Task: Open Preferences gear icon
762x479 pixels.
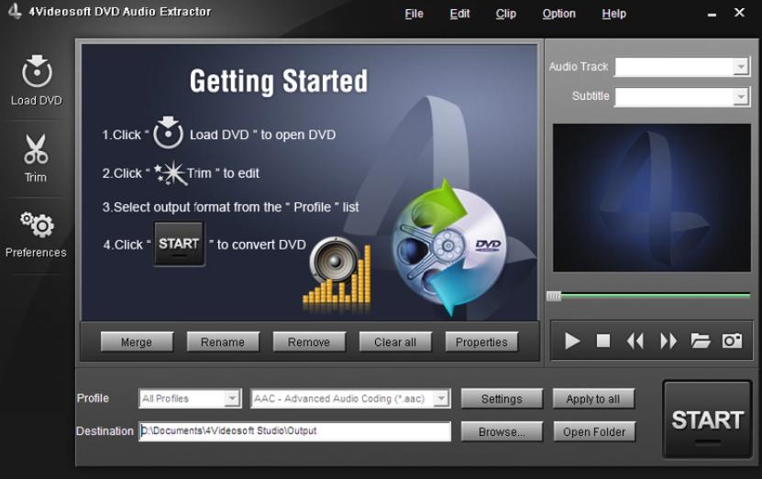Action: [37, 224]
